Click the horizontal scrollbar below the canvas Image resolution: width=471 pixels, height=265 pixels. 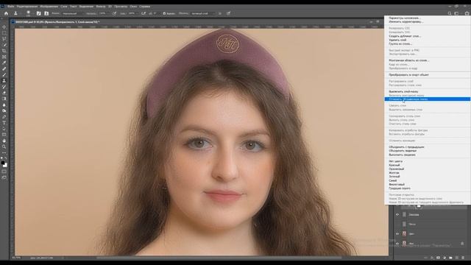coord(219,258)
